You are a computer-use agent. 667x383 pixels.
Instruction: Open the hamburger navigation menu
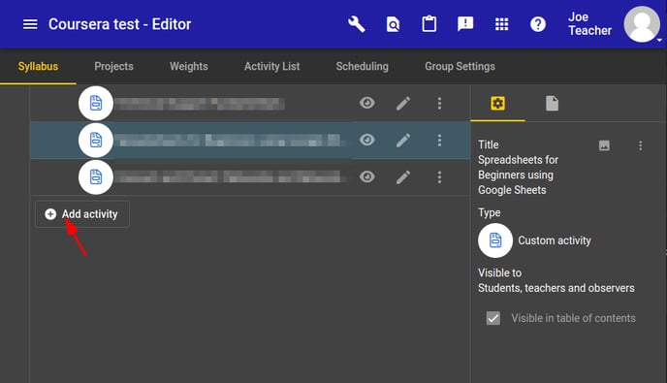coord(30,24)
